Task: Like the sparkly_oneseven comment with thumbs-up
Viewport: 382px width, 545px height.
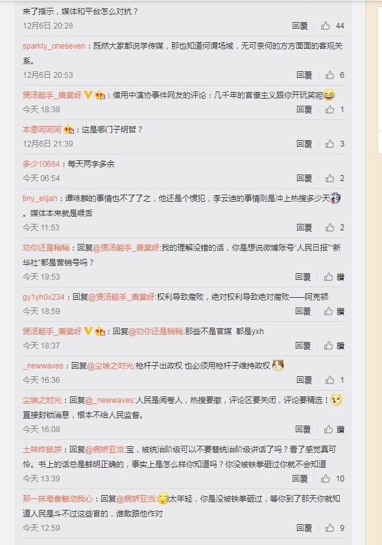Action: coord(330,75)
